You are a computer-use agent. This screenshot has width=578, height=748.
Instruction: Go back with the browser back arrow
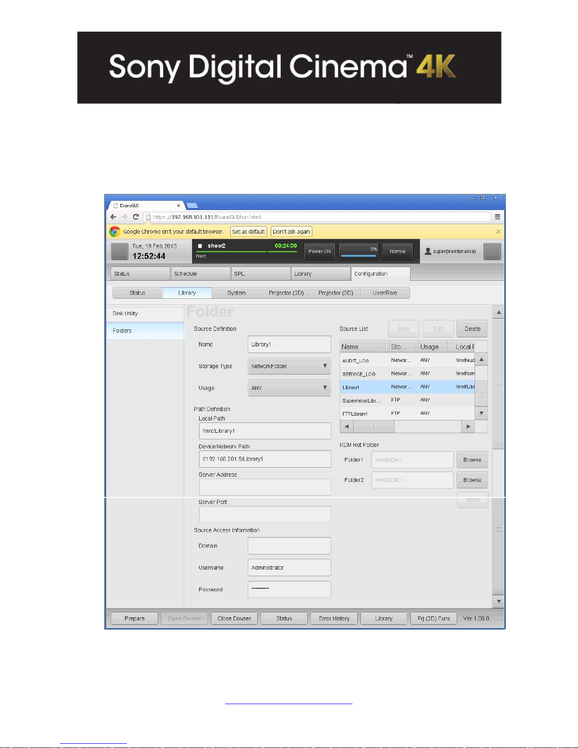pos(113,217)
